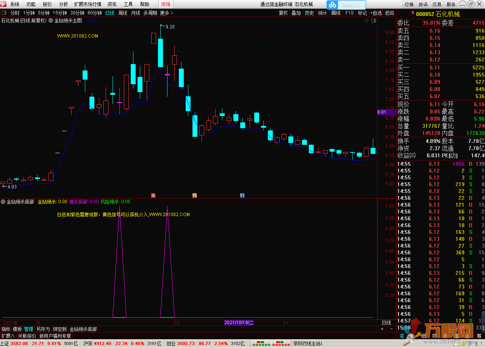Screen dimensions: 485x348
Task: Zoom in chart with the plus button
Action: (382, 329)
